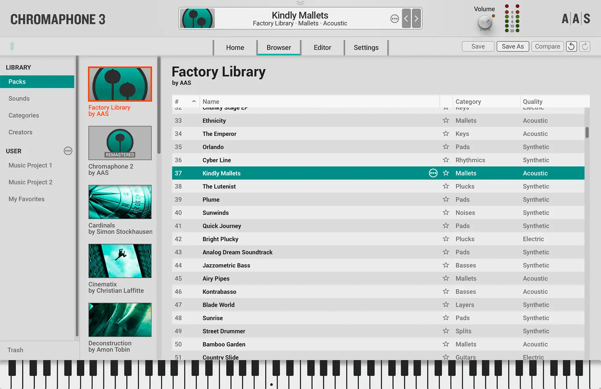Sort the list by Category column header
This screenshot has width=601, height=389.
point(468,102)
